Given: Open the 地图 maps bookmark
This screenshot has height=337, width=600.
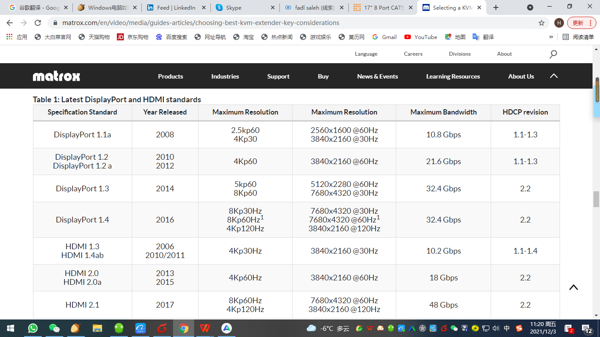Looking at the screenshot, I should 455,37.
